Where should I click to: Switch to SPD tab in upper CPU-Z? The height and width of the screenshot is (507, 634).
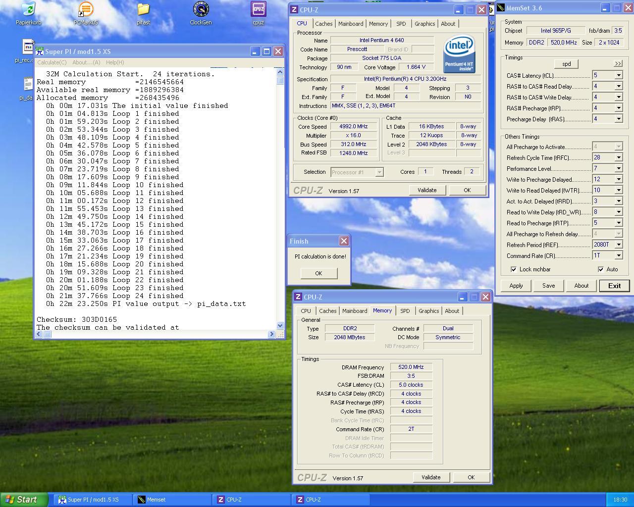[x=401, y=24]
